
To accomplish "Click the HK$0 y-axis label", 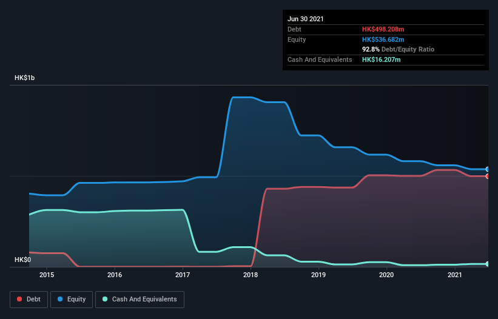I will tap(23, 260).
